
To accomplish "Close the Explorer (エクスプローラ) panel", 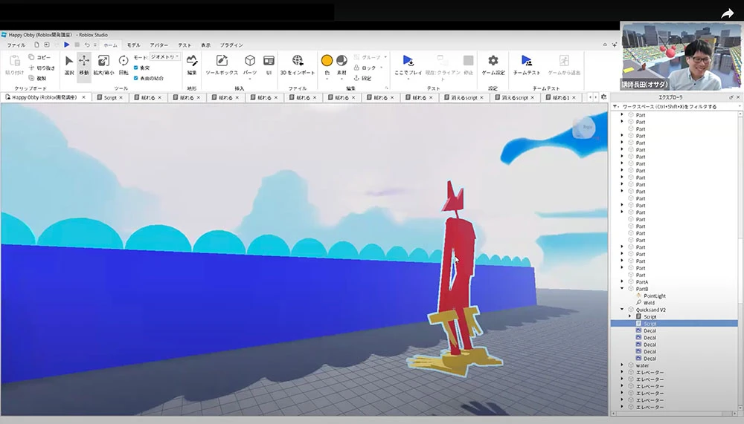I will coord(738,97).
